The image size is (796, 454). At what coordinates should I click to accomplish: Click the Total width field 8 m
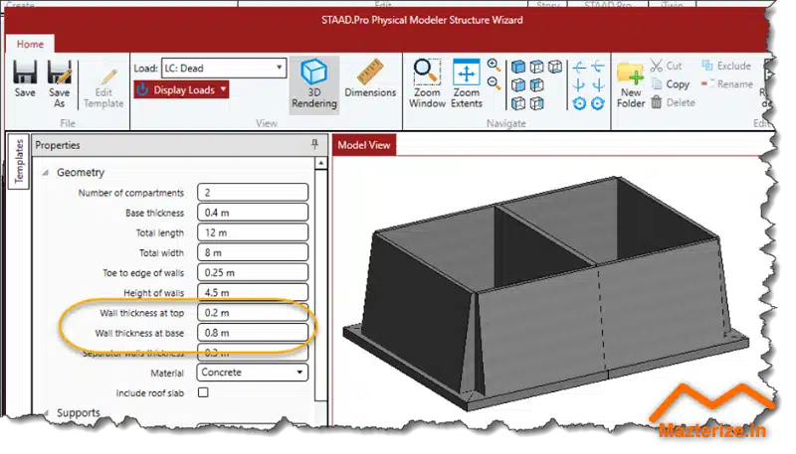[253, 252]
